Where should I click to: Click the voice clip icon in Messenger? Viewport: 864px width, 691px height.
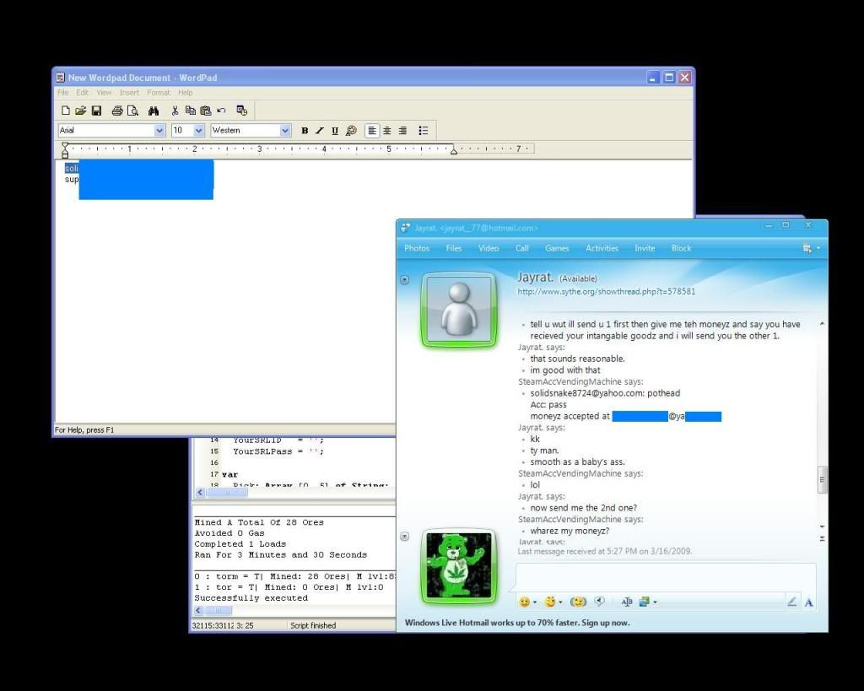click(600, 602)
